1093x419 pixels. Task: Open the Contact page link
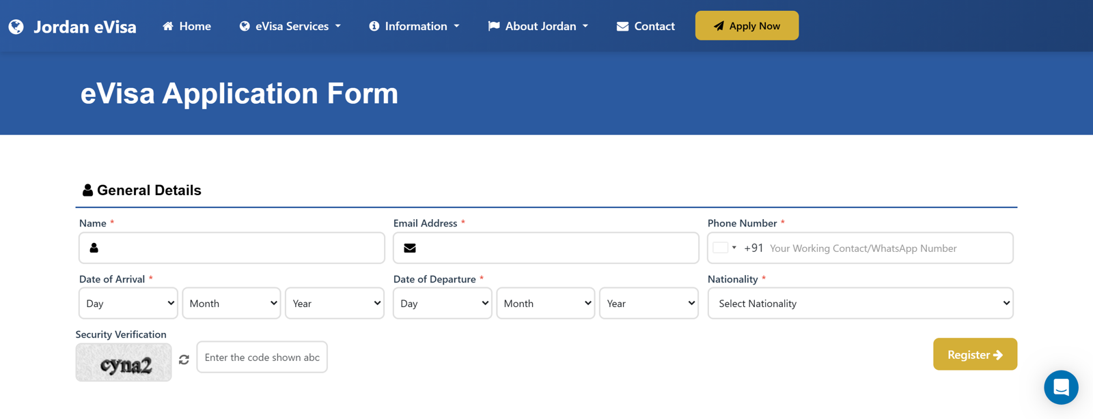point(646,26)
